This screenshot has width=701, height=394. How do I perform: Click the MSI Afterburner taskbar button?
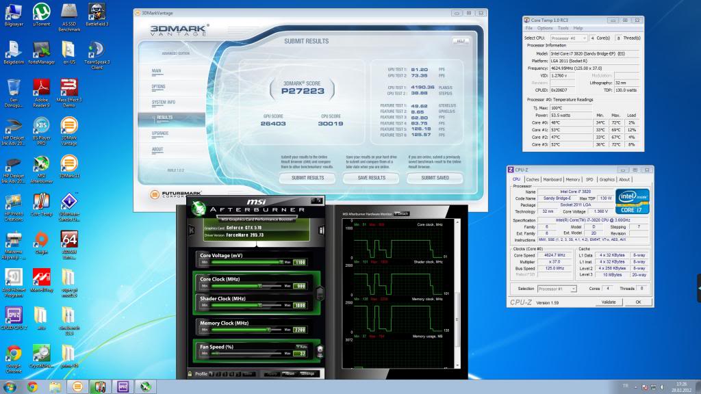pyautogui.click(x=145, y=387)
